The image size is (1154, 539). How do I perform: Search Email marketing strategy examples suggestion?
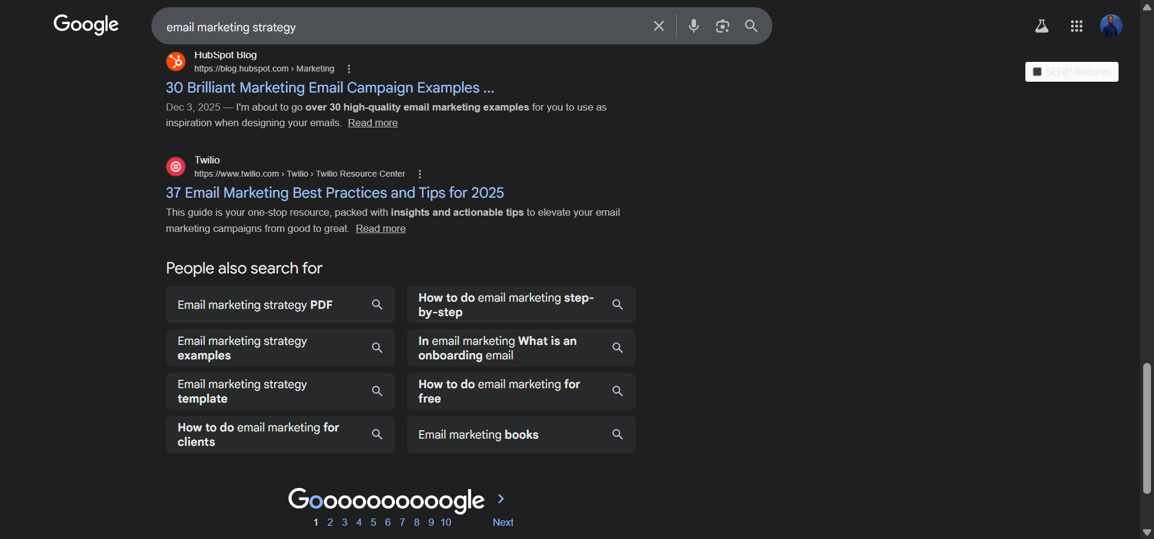click(x=281, y=348)
